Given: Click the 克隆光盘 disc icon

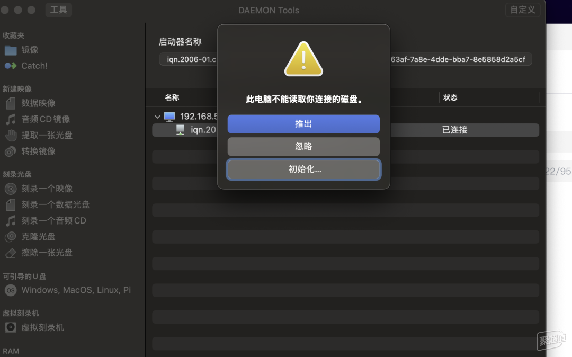Looking at the screenshot, I should click(11, 237).
